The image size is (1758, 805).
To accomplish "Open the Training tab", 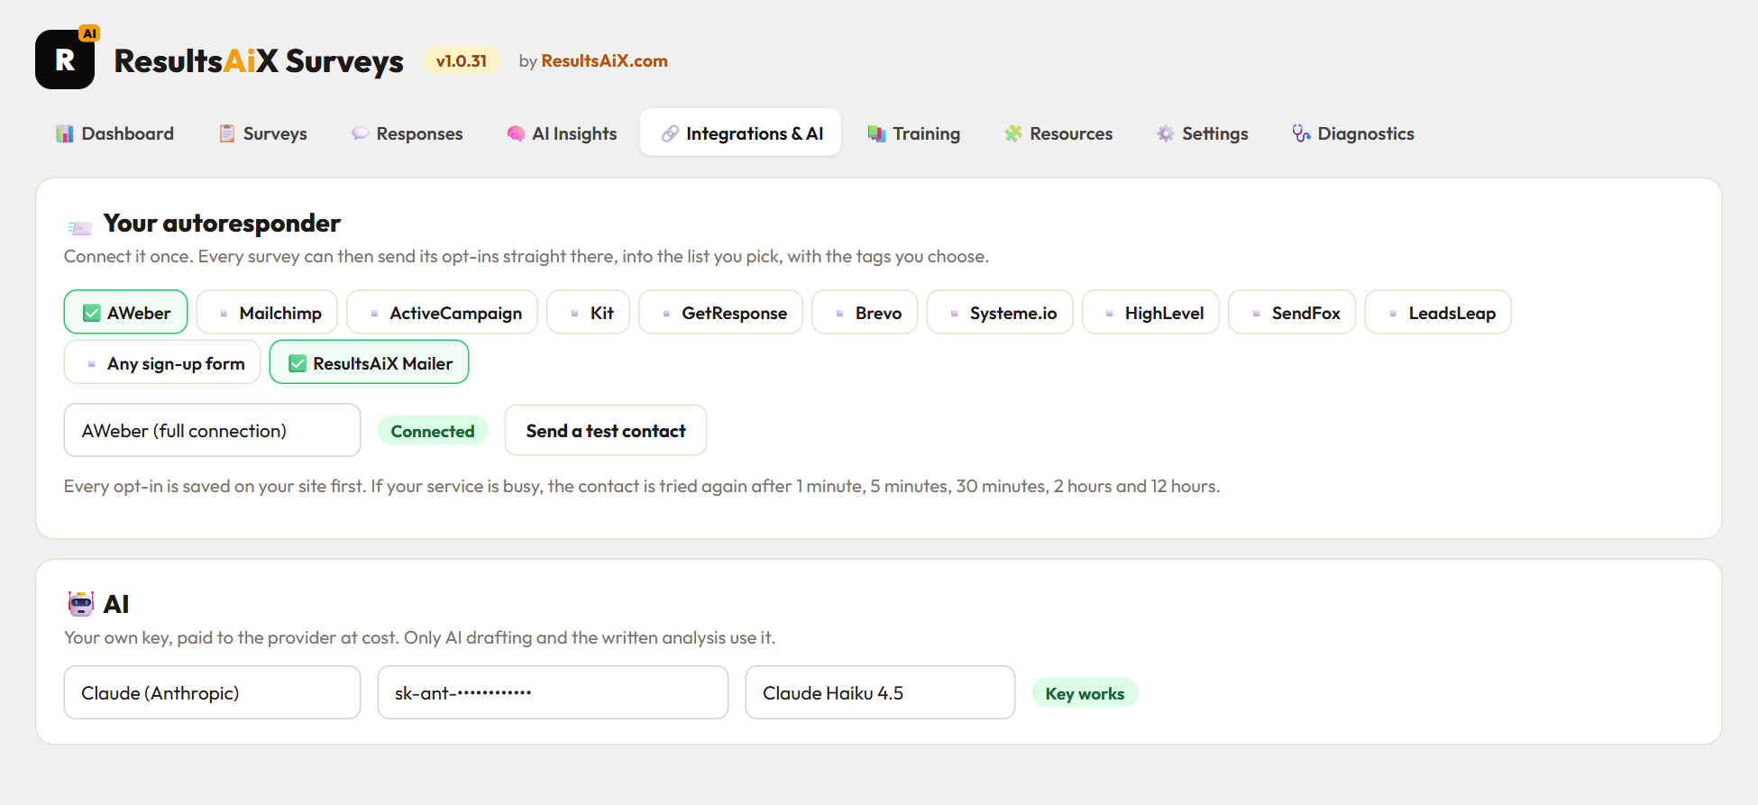I will (x=913, y=133).
